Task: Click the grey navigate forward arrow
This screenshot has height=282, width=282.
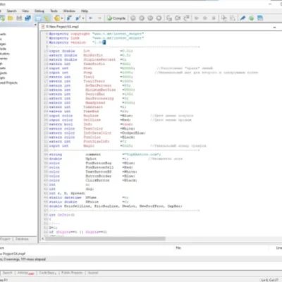Action: [99, 18]
